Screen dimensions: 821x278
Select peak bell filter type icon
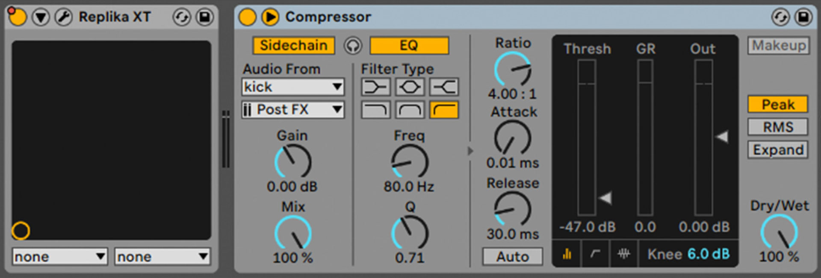[x=410, y=87]
